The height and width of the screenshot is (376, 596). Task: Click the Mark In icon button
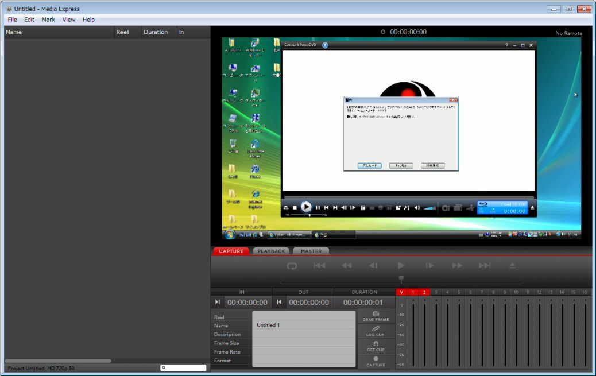pos(218,302)
